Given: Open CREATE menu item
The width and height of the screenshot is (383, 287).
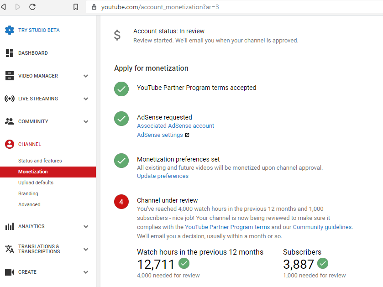Looking at the screenshot, I should 27,272.
